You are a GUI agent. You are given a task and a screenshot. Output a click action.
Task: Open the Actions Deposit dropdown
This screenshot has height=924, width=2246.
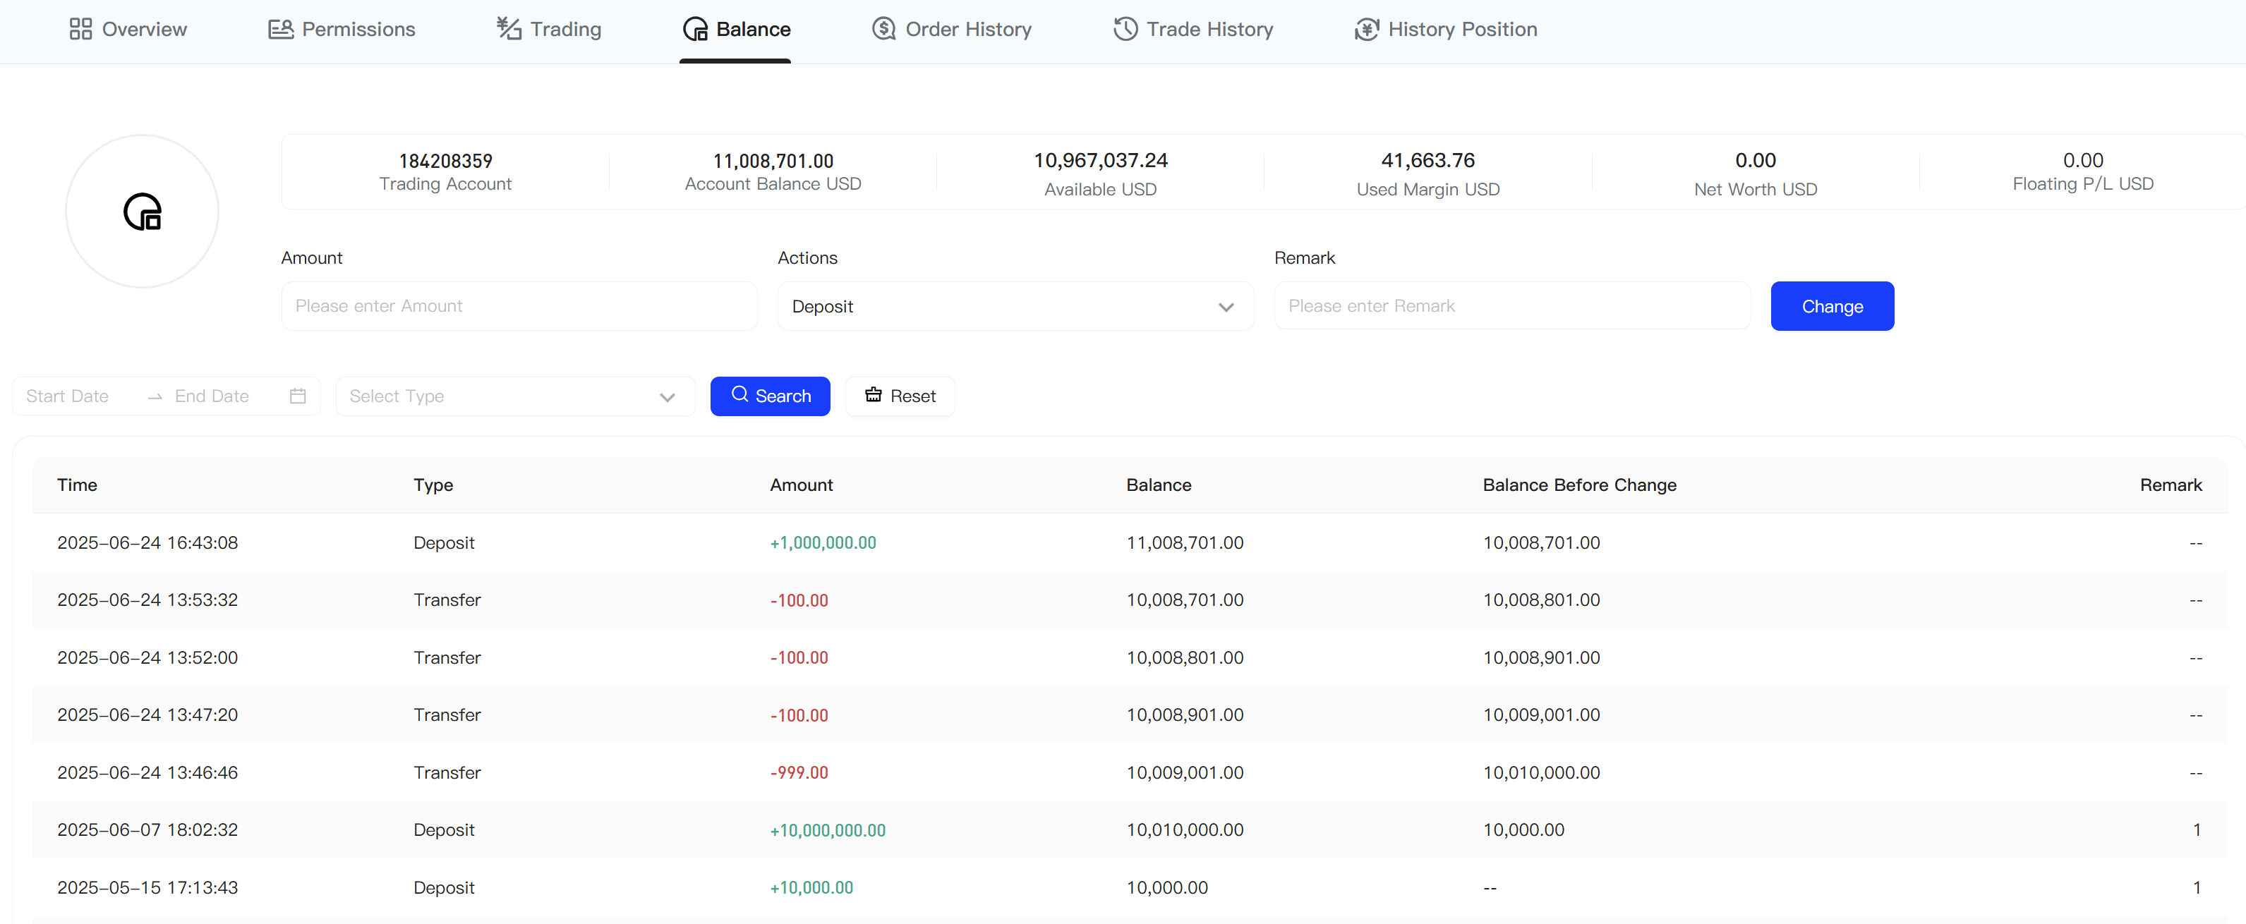pos(1016,306)
